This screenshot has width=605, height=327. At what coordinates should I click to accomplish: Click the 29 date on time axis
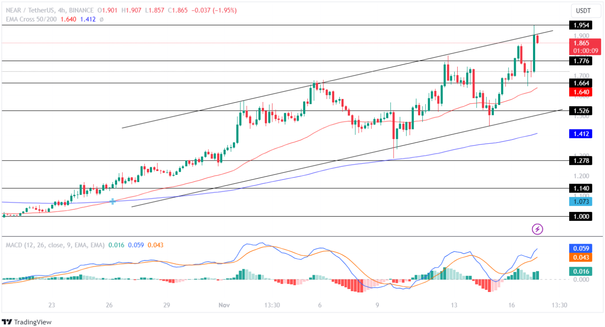click(166, 305)
